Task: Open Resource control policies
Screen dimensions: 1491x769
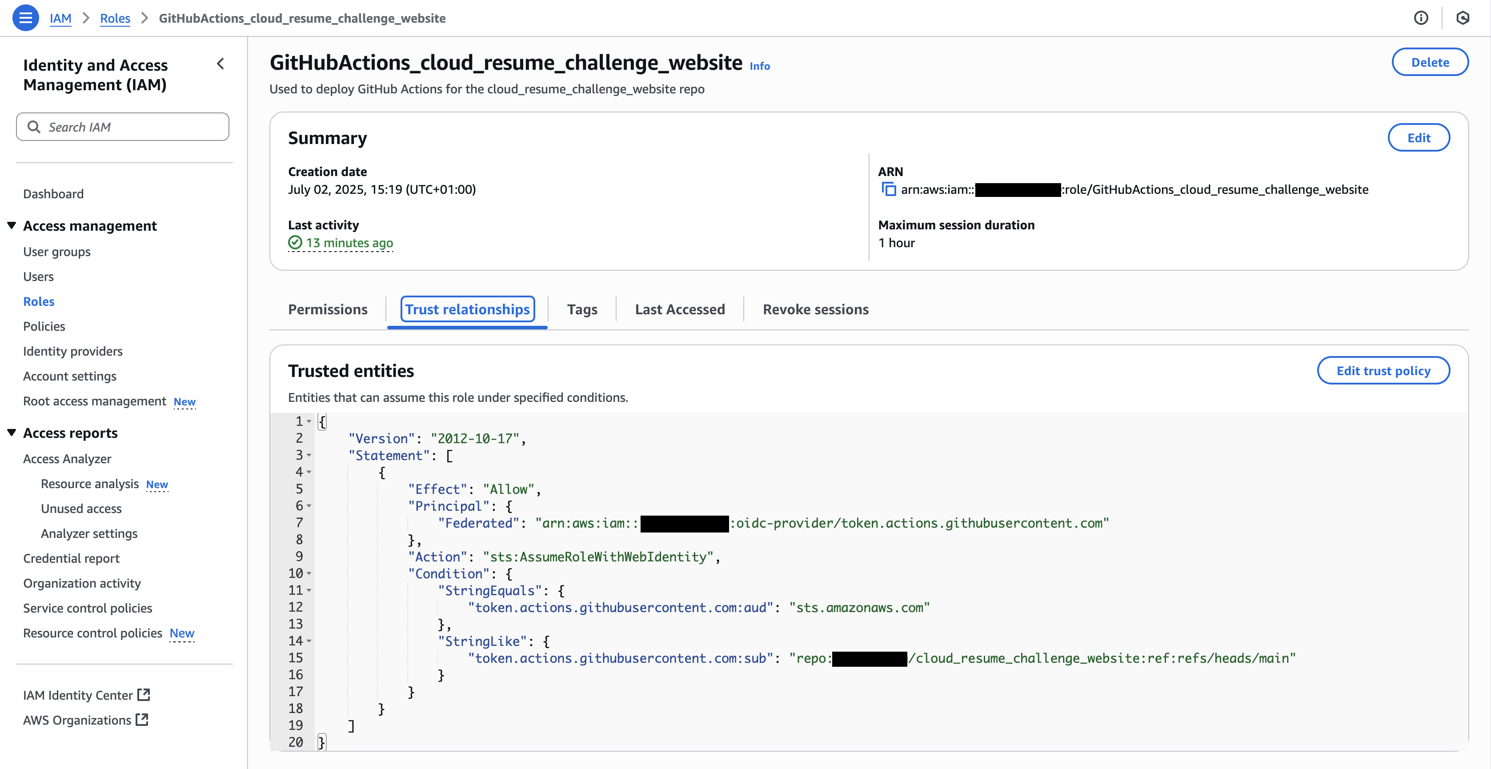Action: (x=92, y=633)
